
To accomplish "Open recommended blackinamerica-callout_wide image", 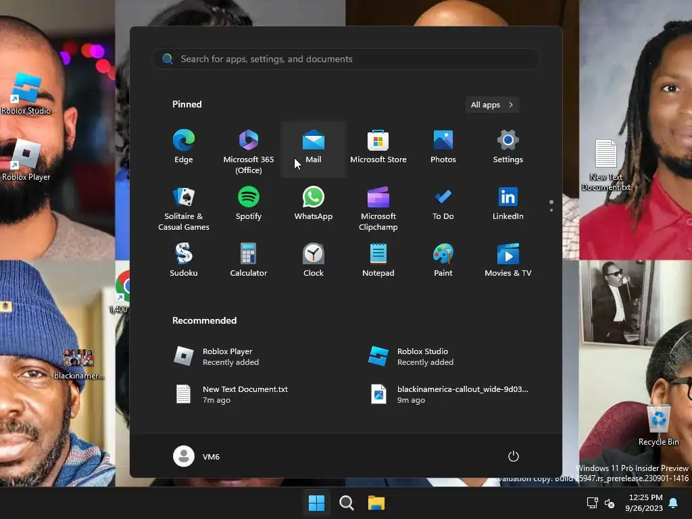I will 450,395.
